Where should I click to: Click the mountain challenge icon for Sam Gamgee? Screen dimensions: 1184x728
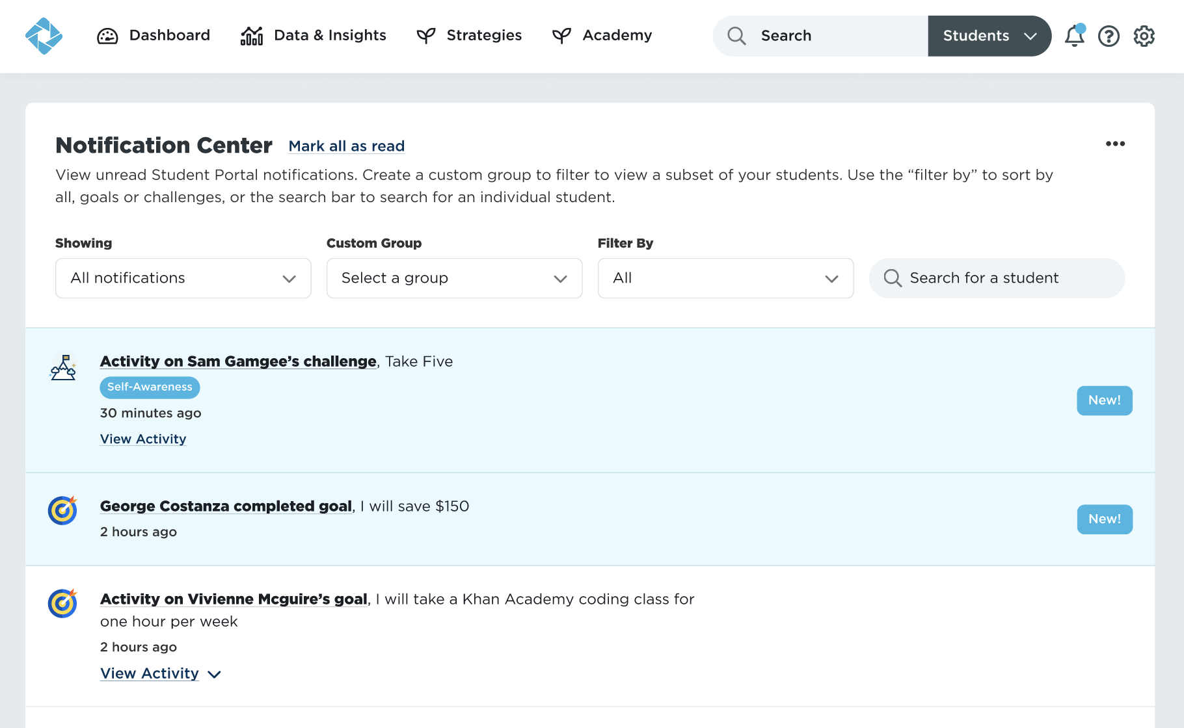coord(63,368)
